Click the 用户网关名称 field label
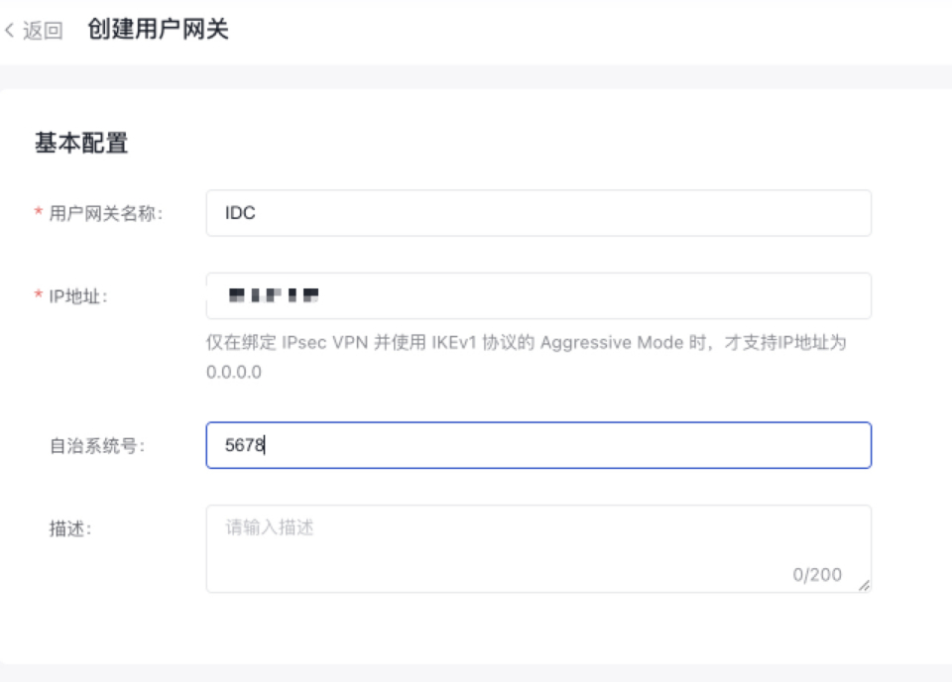The image size is (952, 682). [x=105, y=213]
